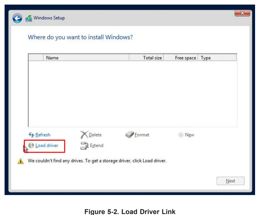Click the New starburst icon
259x215 pixels.
pos(181,135)
